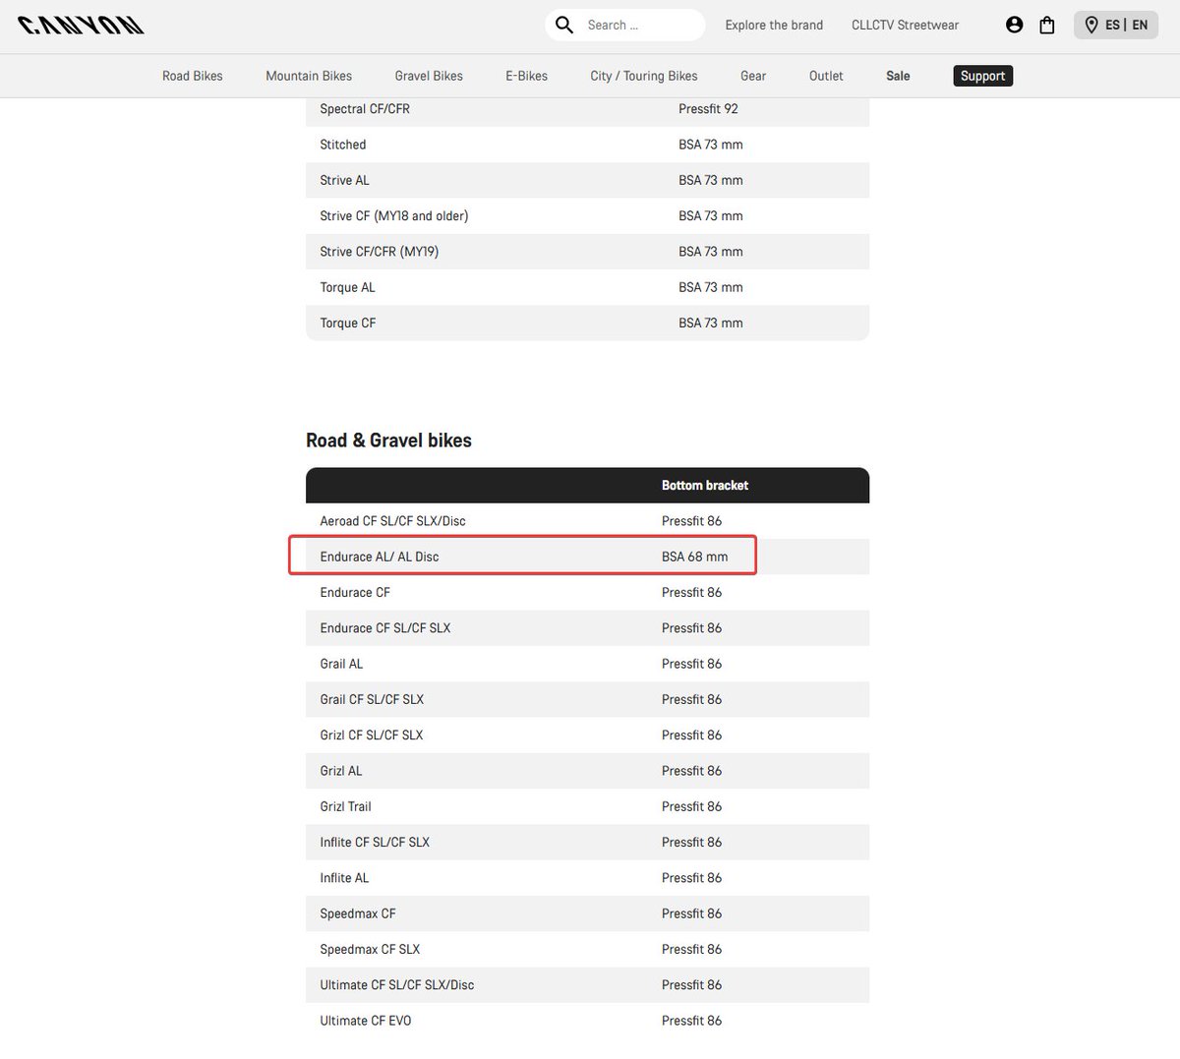Click the Pressfit 92 value
This screenshot has height=1059, width=1180.
(x=708, y=109)
